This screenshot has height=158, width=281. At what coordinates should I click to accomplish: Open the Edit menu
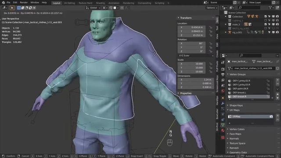tap(15, 3)
